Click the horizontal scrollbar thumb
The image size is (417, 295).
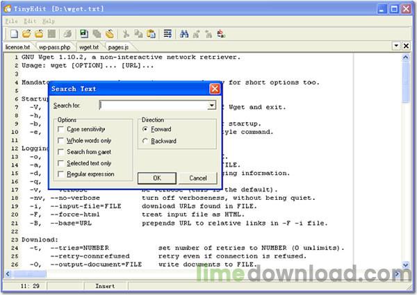29,273
